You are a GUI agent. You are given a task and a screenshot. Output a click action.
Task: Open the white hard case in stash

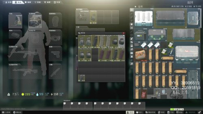coord(144,18)
